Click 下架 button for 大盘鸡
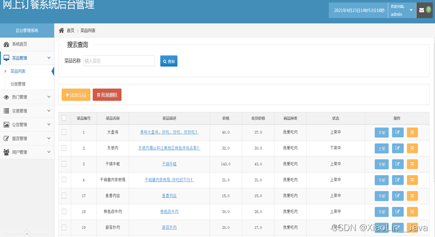The image size is (435, 237). click(382, 133)
